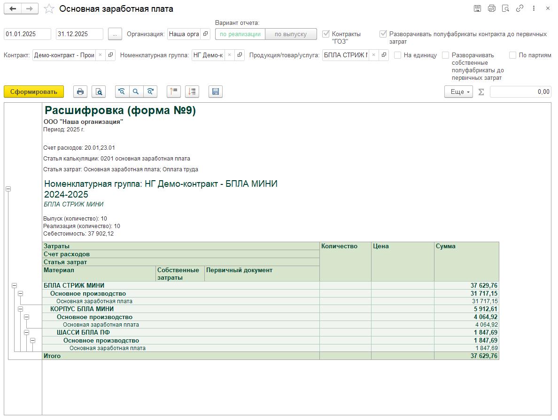Toggle Разворачивать полуфабрикаты контракта checkbox
Screen dimensions: 558x420
(383, 34)
